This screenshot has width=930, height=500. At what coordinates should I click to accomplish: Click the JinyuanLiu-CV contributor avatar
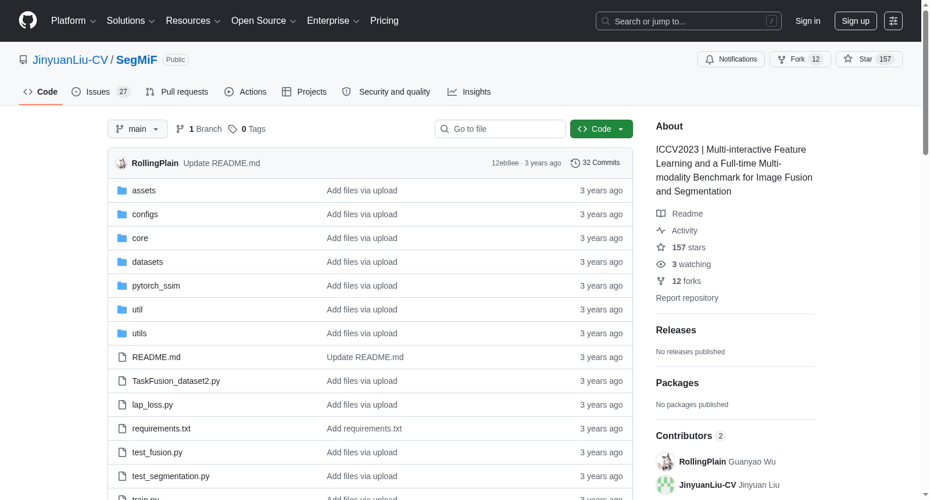(666, 485)
